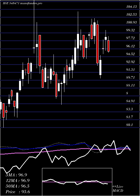
Task: Click the 94.52 price axis label
Action: (x=131, y=54)
